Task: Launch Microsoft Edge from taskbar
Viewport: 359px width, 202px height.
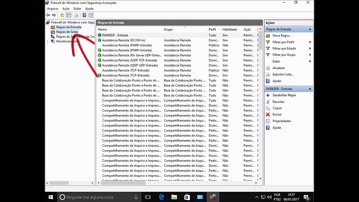Action: point(161,197)
